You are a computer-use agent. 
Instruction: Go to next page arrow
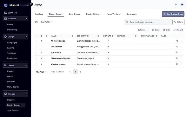(x=81, y=72)
